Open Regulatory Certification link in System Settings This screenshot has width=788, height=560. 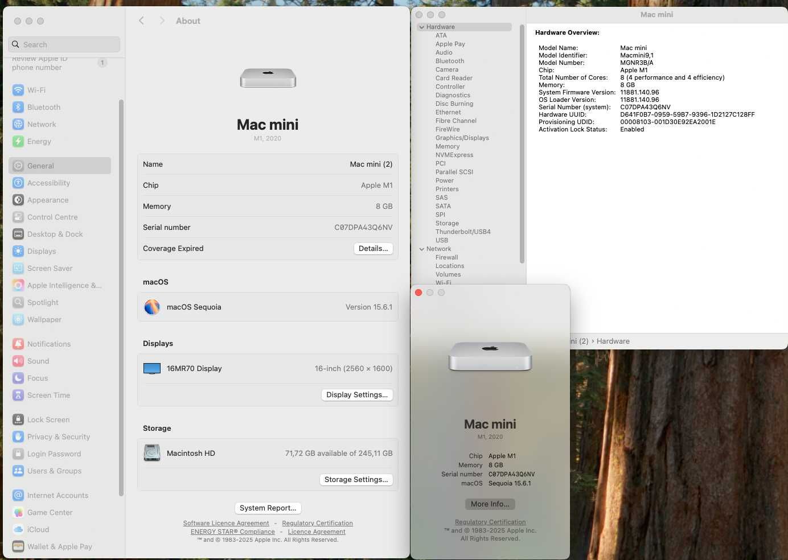point(317,523)
